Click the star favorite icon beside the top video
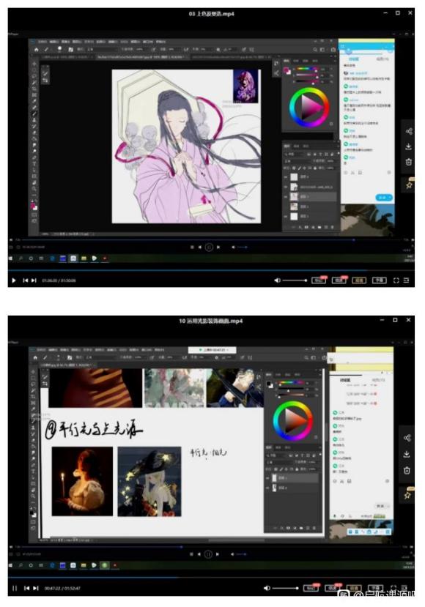 (x=409, y=185)
